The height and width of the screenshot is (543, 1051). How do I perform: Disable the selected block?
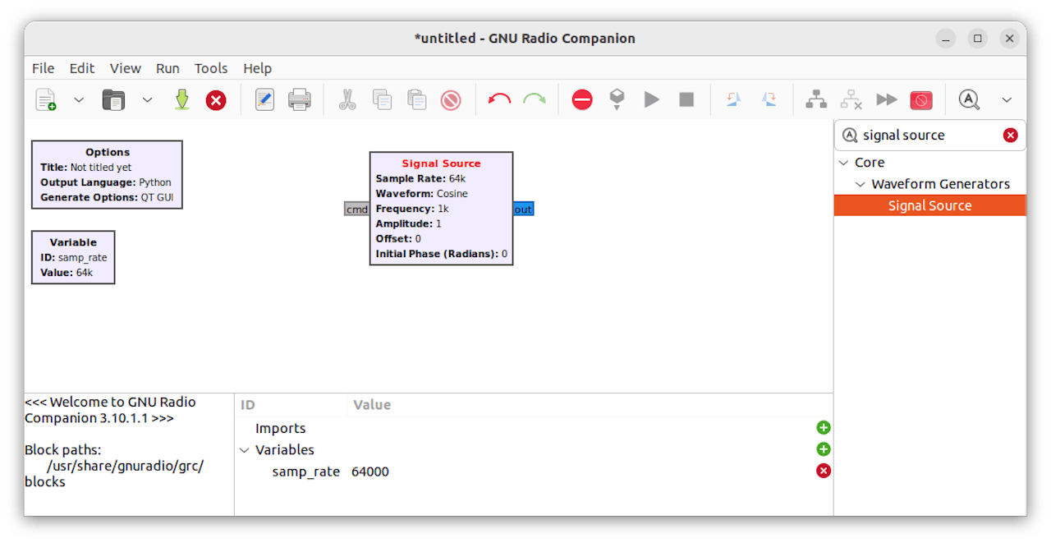[851, 100]
